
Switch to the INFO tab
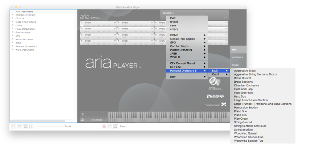point(238,50)
